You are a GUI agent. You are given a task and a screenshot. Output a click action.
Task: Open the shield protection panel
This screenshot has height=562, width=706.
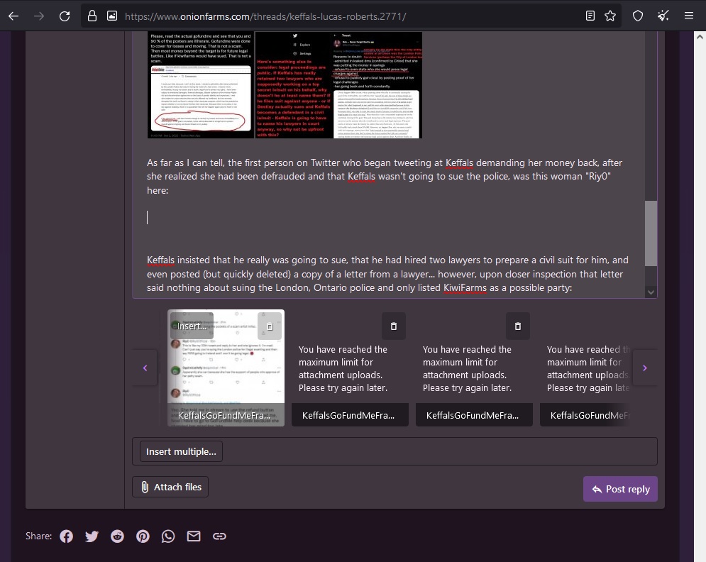tap(638, 16)
